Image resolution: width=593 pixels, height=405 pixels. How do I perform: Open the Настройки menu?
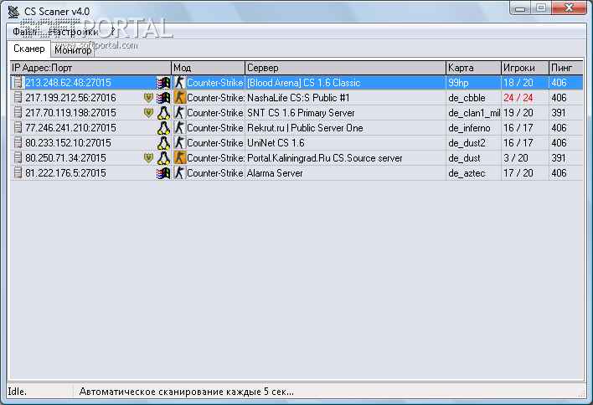coord(74,32)
